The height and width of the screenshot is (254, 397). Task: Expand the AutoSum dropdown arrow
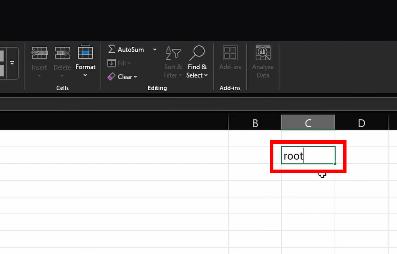(154, 50)
